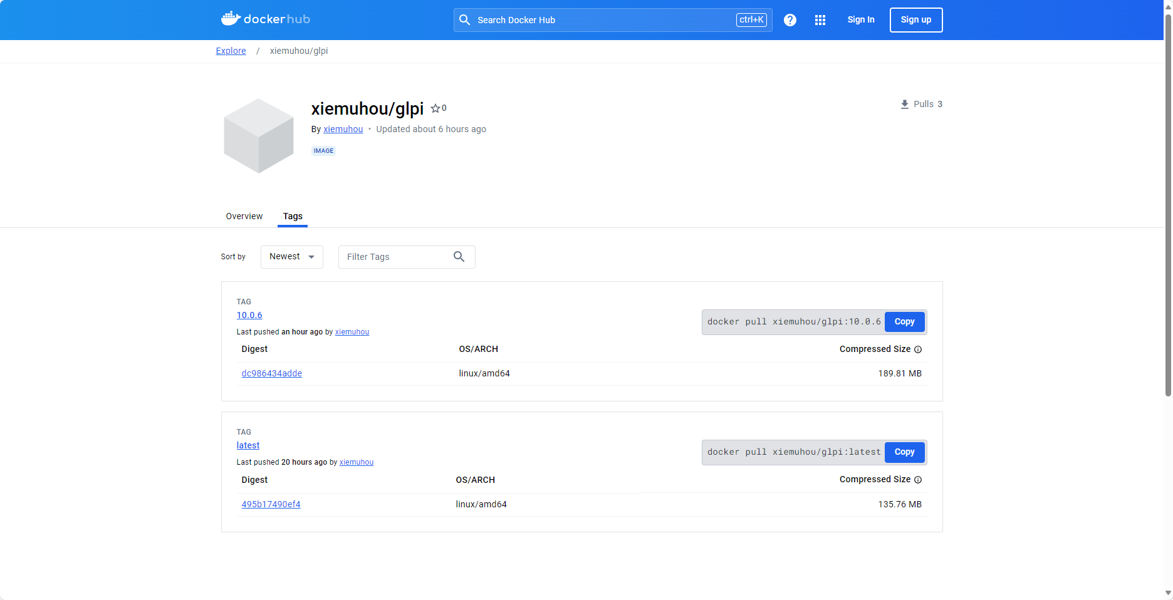Click the Filter Tags magnifier icon
The height and width of the screenshot is (600, 1173).
coord(459,257)
